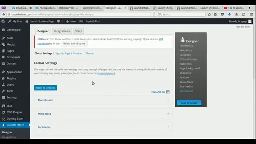Viewport: 256px width, 144px height.
Task: Click the WordPress logo in admin bar
Action: [3, 21]
